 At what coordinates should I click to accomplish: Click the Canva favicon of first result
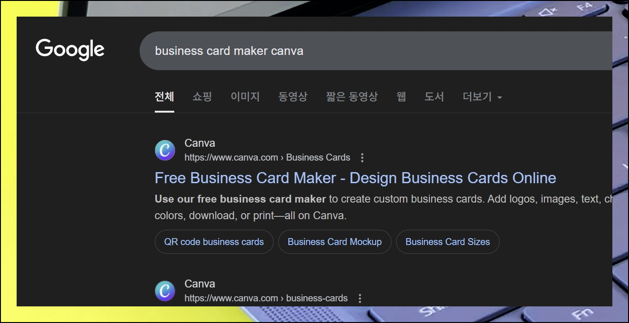[x=165, y=150]
